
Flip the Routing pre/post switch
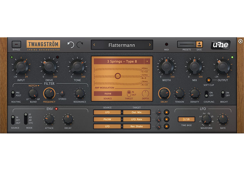pyautogui.click(x=13, y=94)
